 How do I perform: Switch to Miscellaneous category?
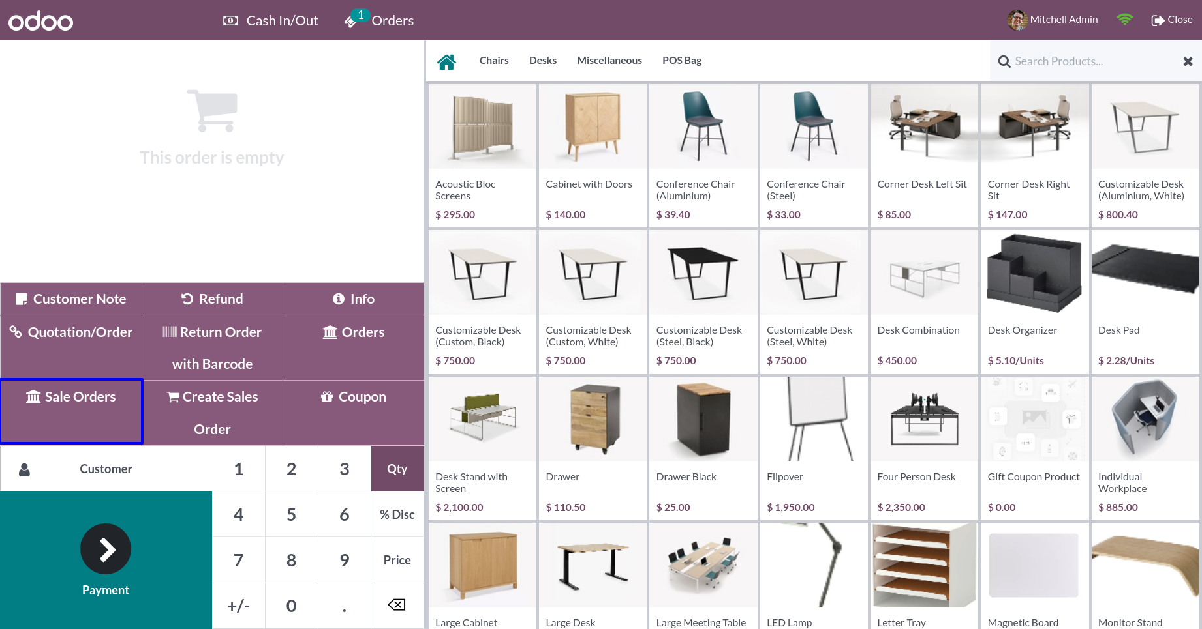(609, 60)
